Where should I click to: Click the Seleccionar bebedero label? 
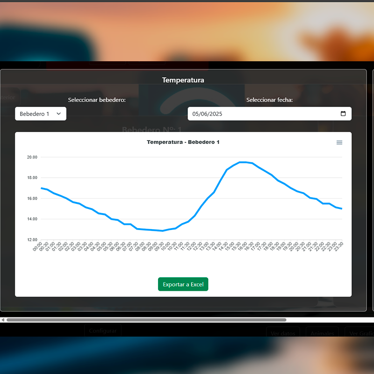click(x=97, y=100)
